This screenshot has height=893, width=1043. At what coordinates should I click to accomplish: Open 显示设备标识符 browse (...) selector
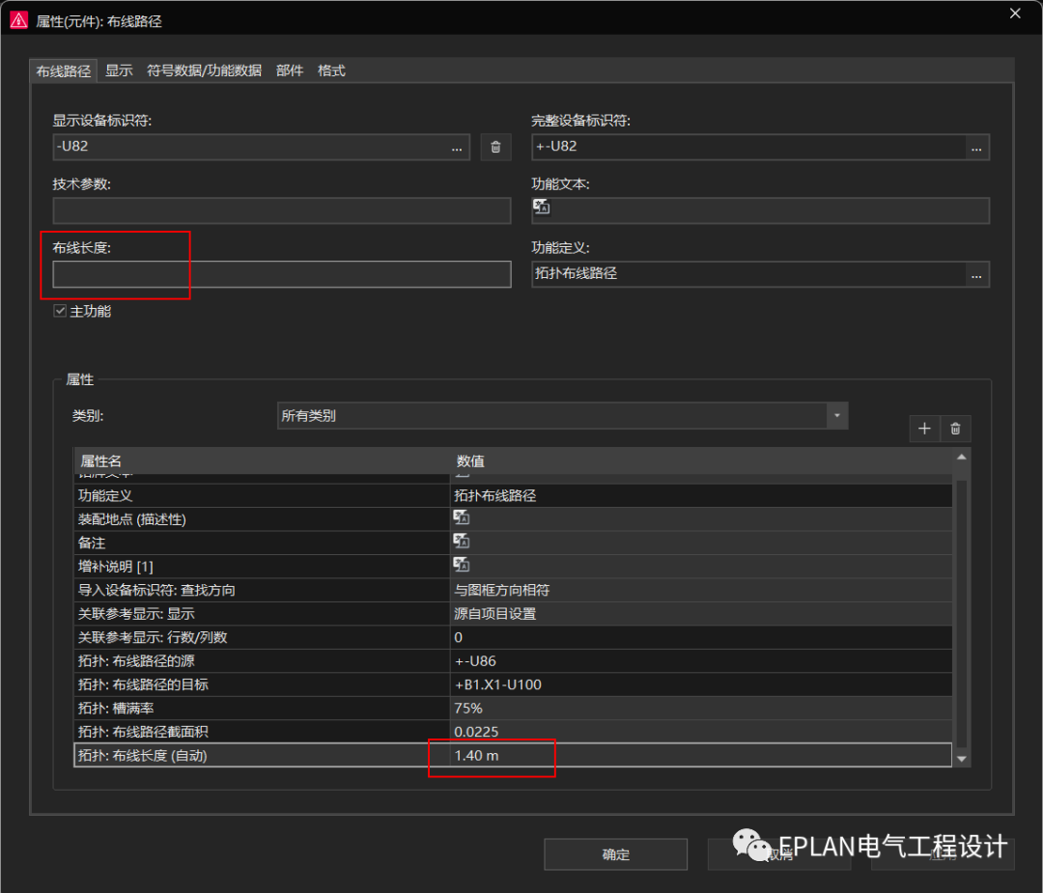click(457, 147)
